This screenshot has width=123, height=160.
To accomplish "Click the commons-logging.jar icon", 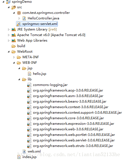I will [29, 85].
